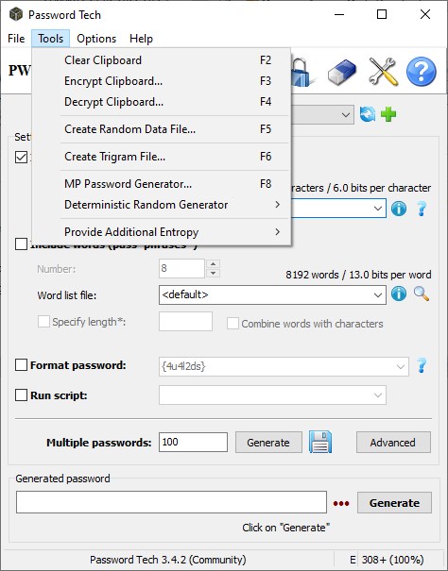This screenshot has height=571, width=448.
Task: Close the open Tools menu
Action: [50, 39]
